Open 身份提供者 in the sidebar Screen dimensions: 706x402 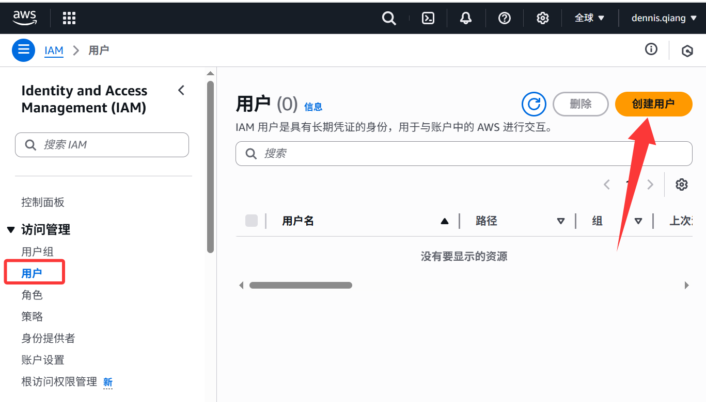48,338
